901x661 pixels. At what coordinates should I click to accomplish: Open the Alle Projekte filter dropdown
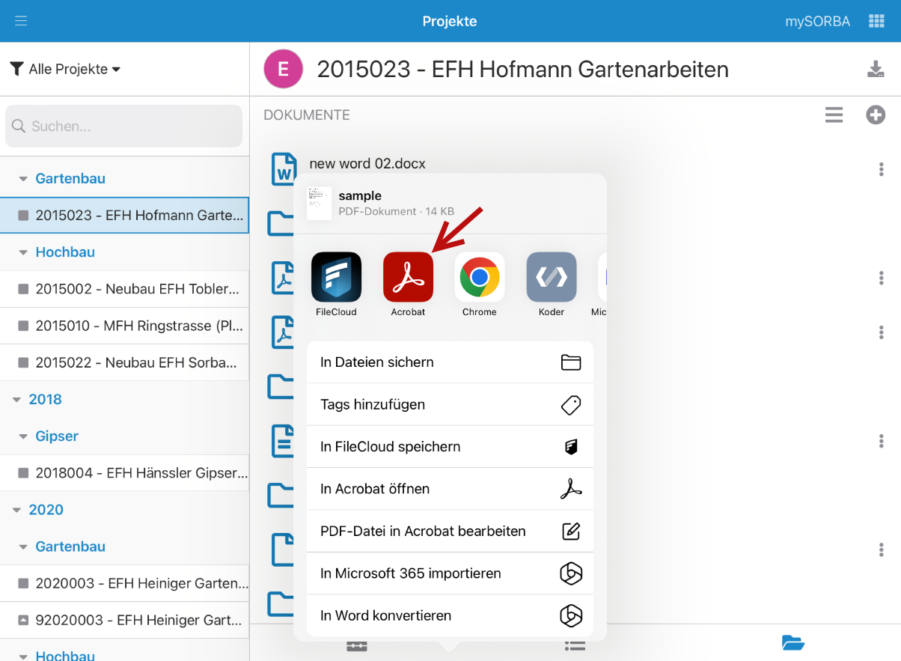click(65, 70)
